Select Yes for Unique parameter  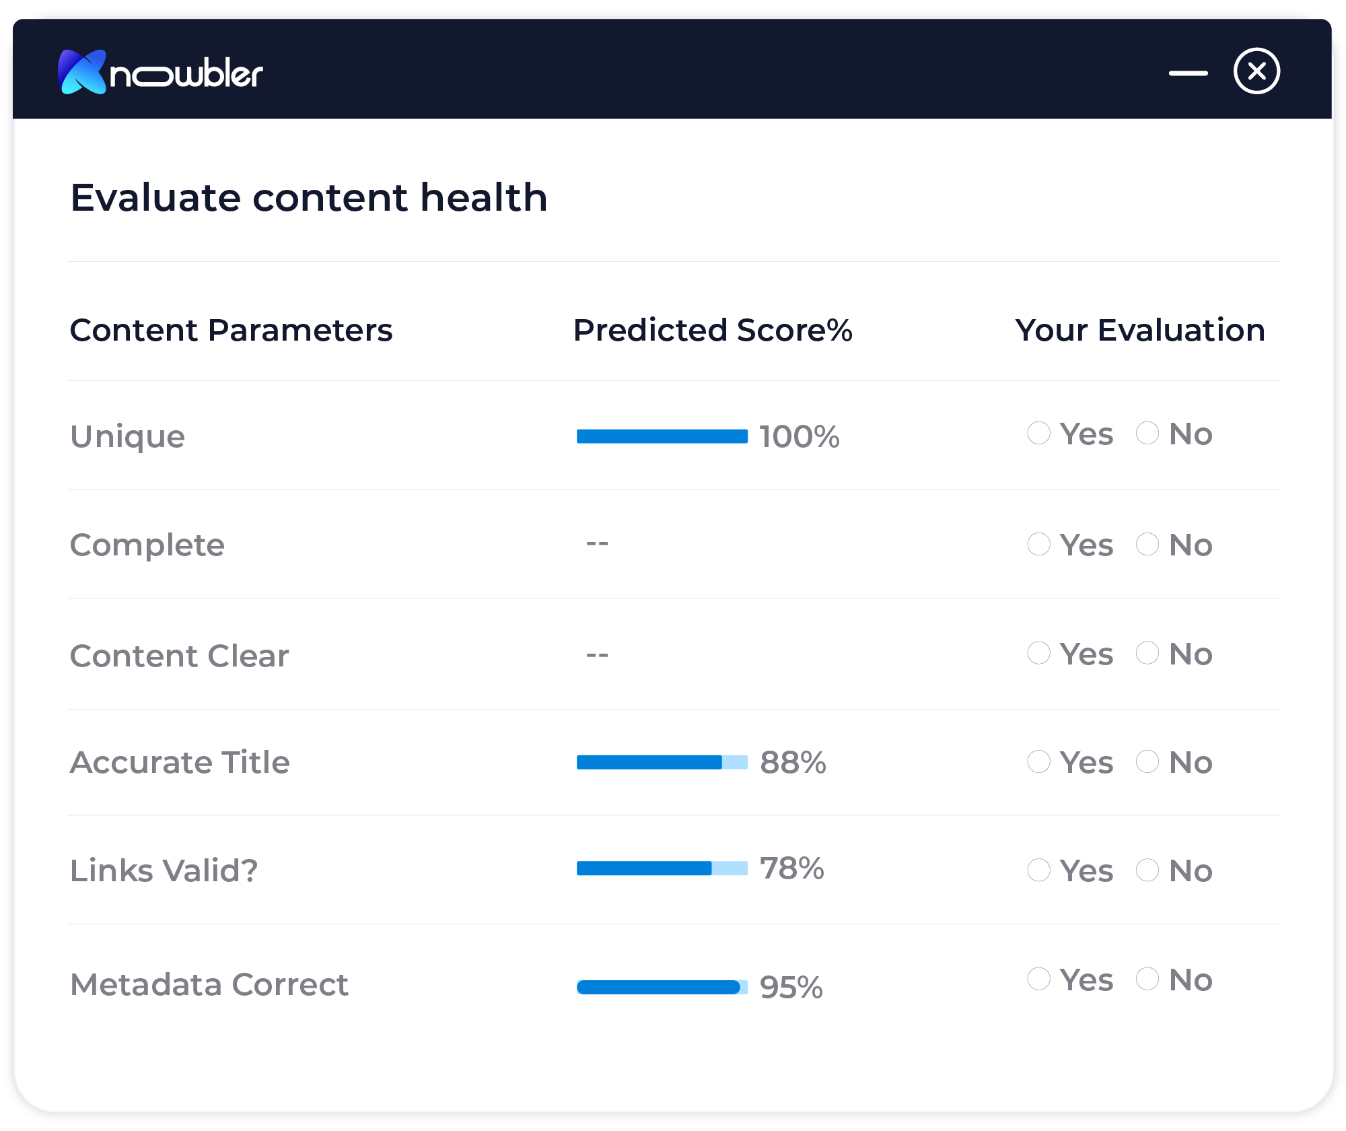point(1034,438)
